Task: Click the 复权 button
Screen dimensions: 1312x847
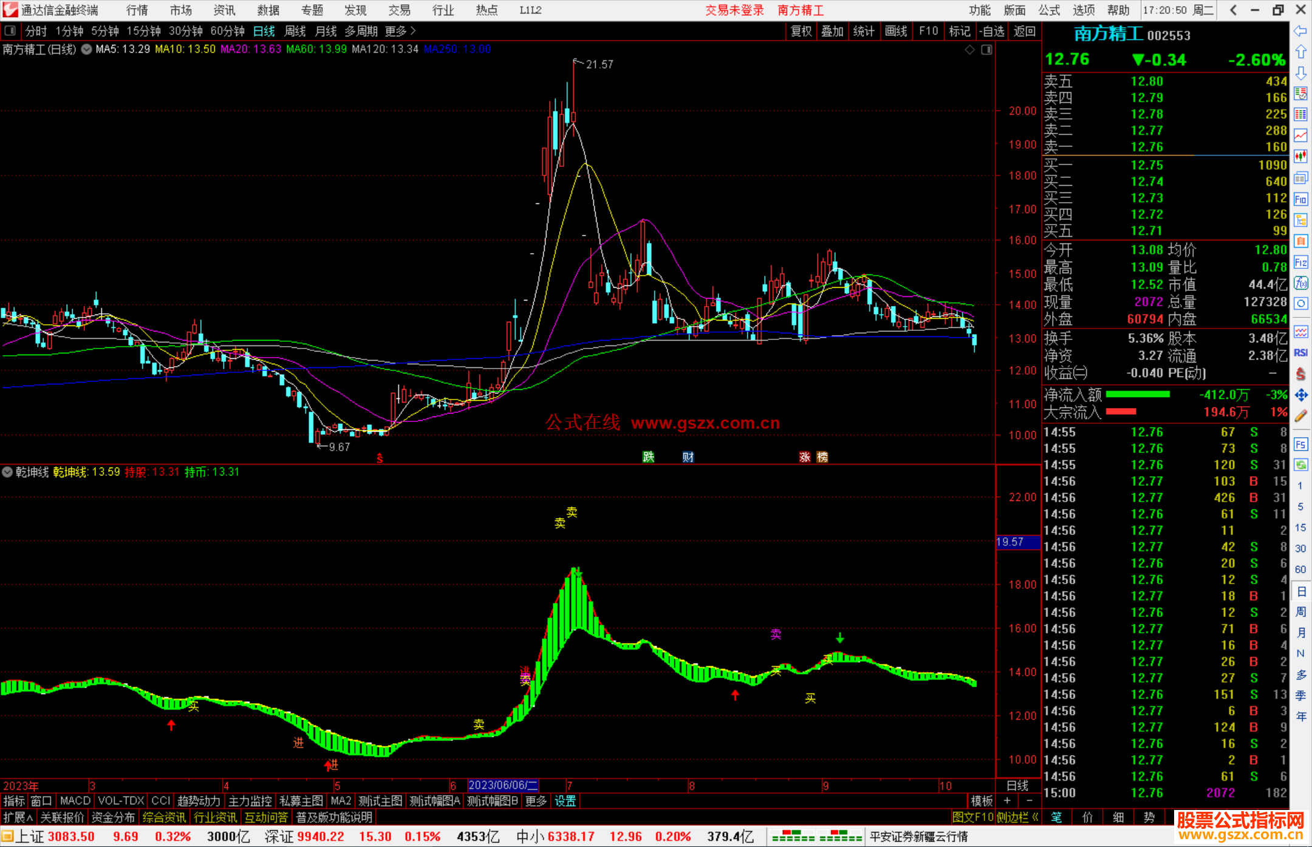Action: (x=801, y=31)
